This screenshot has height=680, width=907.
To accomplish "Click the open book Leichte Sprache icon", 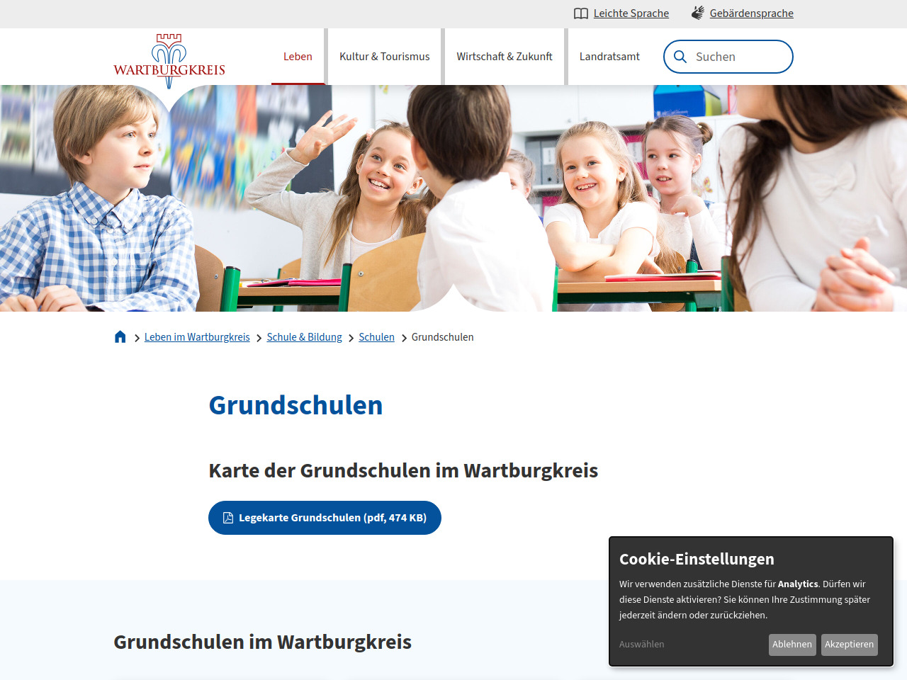I will click(x=581, y=13).
